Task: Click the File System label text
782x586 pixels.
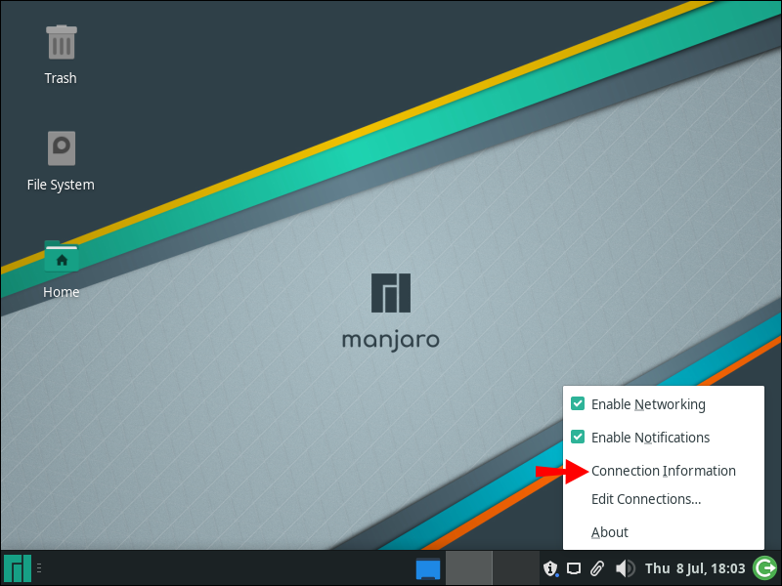Action: pos(61,185)
